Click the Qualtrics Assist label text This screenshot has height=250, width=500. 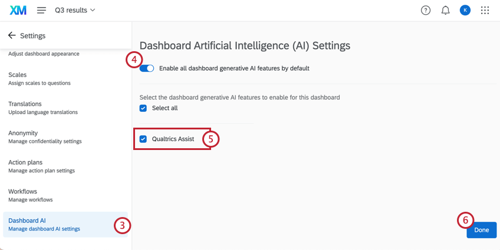pos(173,139)
